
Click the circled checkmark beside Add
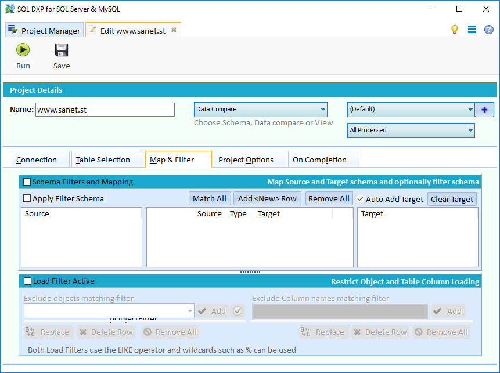coord(238,311)
